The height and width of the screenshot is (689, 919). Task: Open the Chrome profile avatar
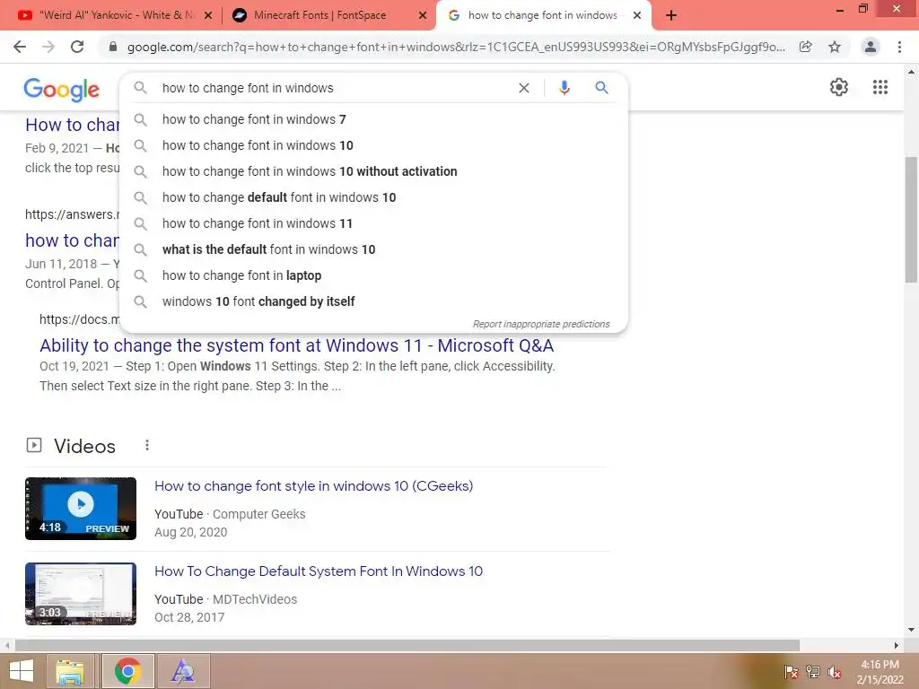871,47
